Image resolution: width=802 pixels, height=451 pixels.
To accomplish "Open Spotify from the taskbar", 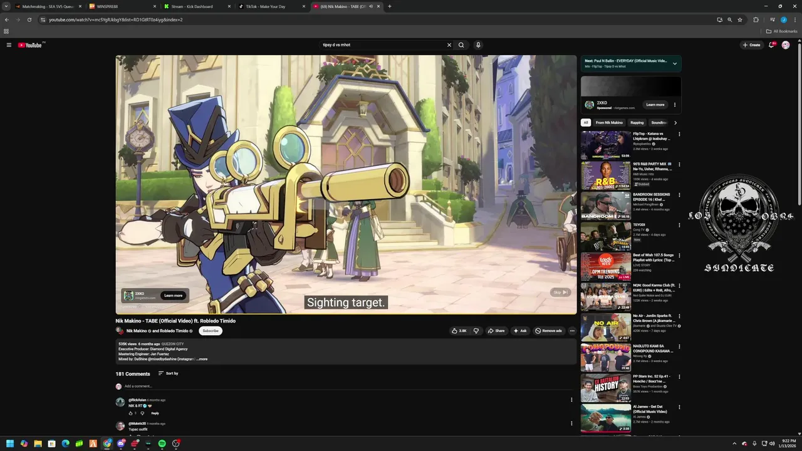I will point(162,443).
